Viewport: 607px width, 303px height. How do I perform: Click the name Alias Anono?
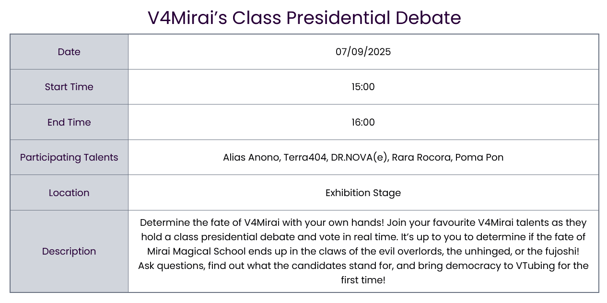[x=250, y=157]
